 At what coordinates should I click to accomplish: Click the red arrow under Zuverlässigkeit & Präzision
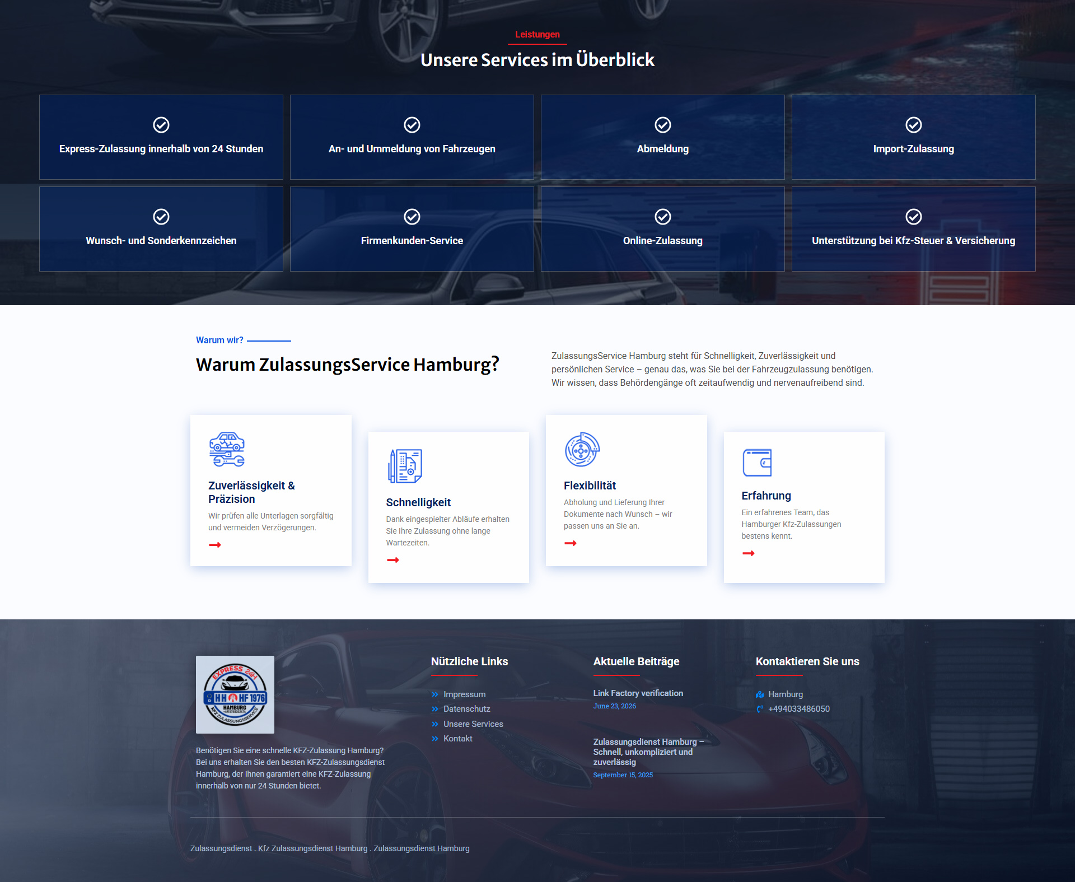tap(215, 545)
